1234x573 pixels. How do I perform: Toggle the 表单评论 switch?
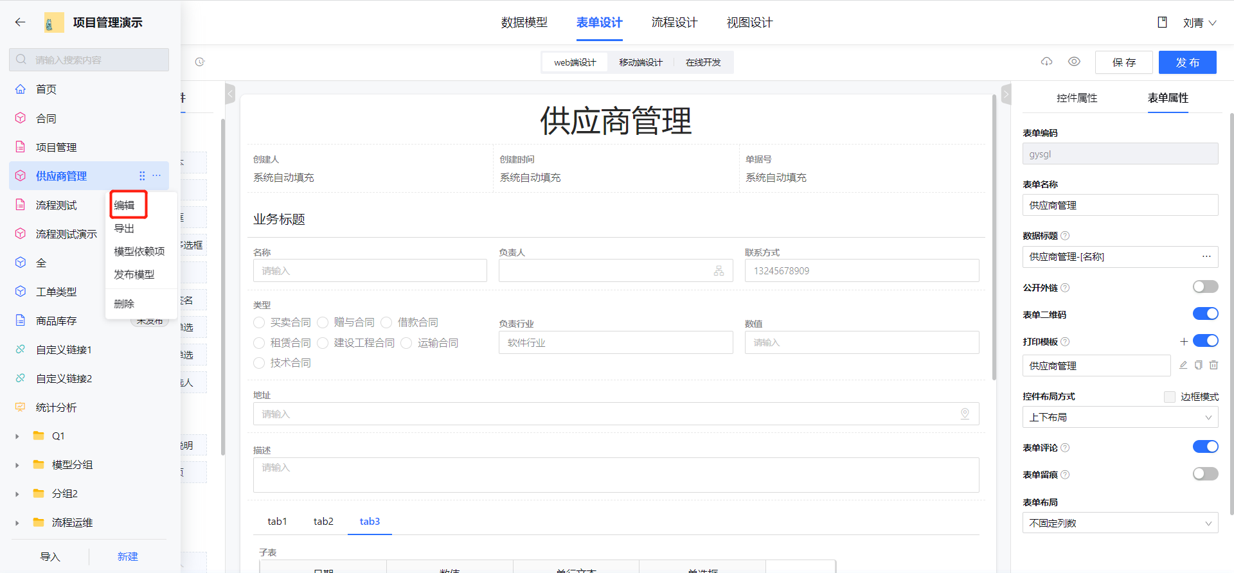pyautogui.click(x=1205, y=446)
